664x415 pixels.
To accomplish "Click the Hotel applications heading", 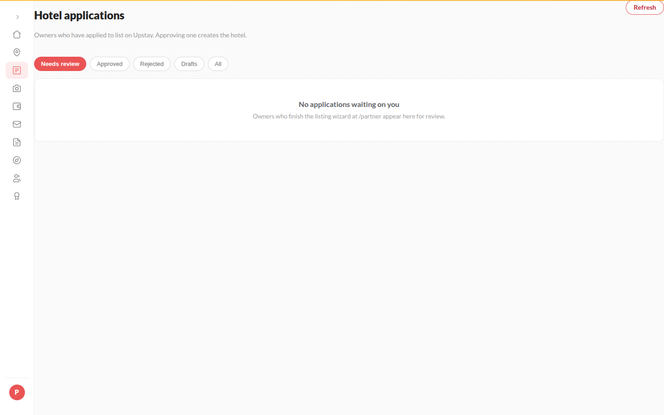I will coord(79,16).
